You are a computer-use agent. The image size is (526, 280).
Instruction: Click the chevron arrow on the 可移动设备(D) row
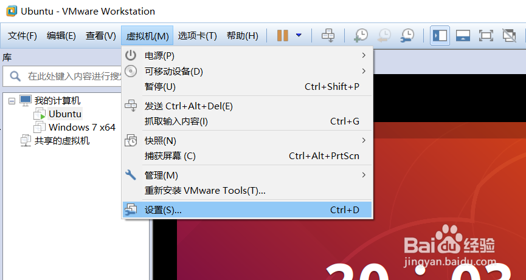point(364,71)
